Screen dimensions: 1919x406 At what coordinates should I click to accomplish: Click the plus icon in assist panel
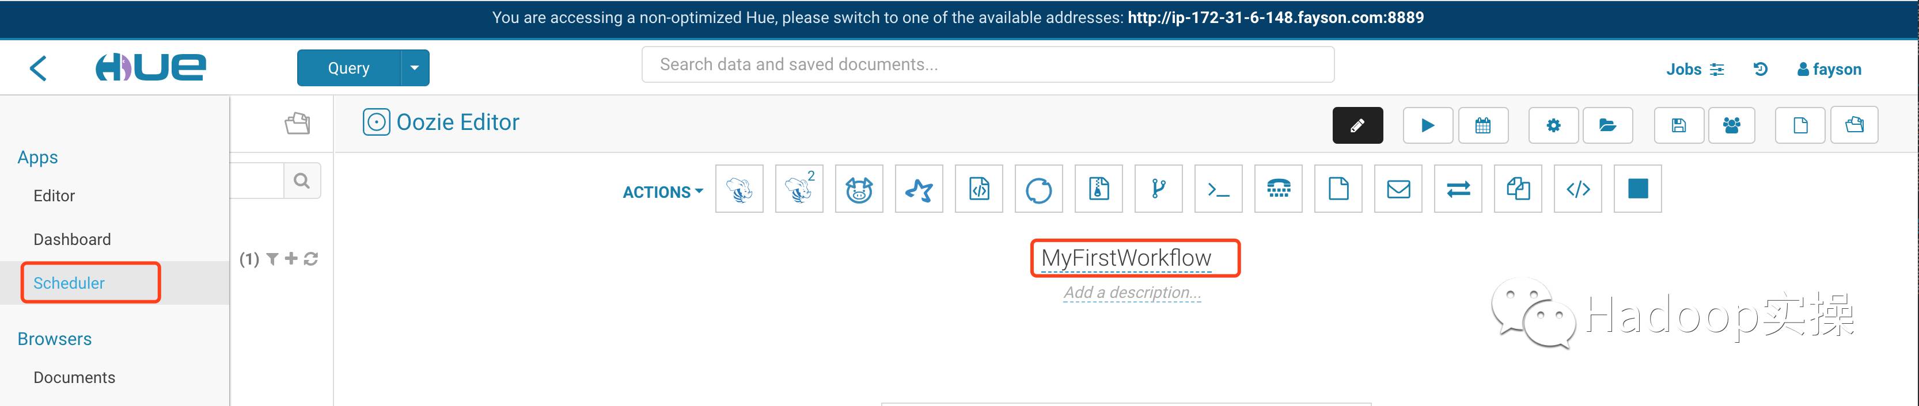pos(291,258)
